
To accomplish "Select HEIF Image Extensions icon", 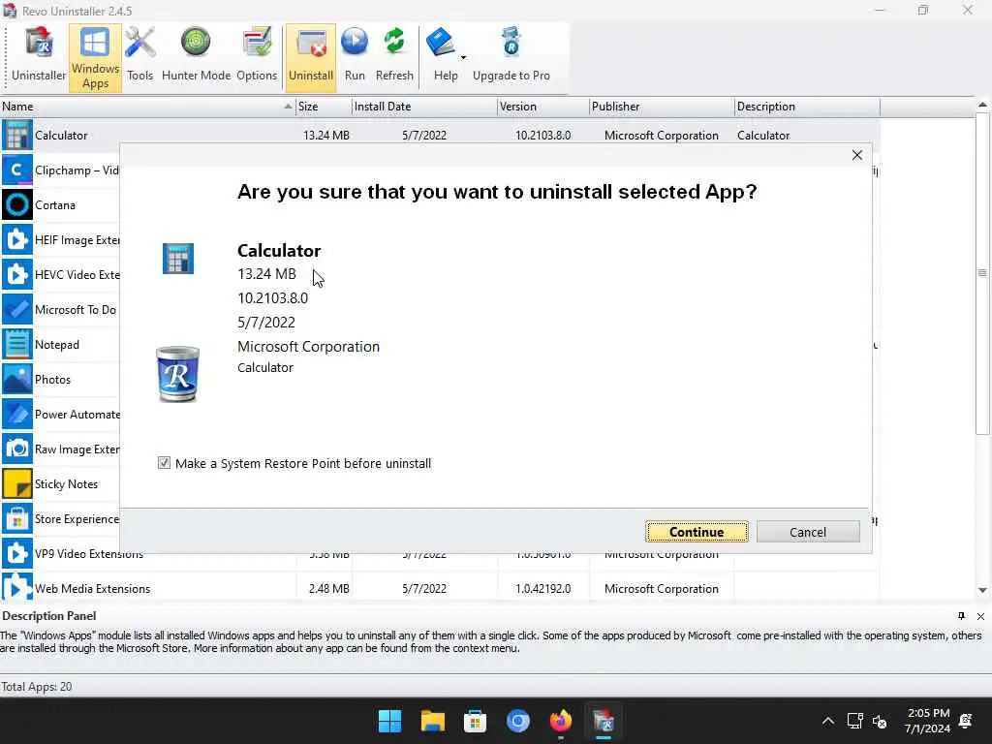I will click(x=17, y=240).
